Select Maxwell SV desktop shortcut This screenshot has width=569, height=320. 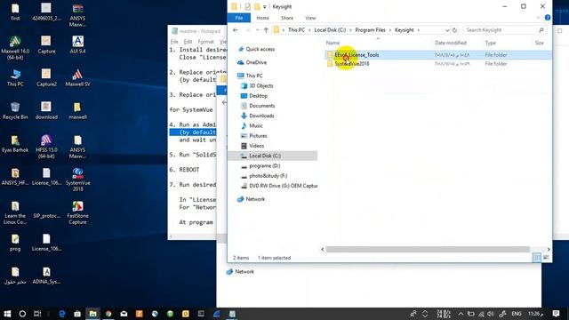77,77
